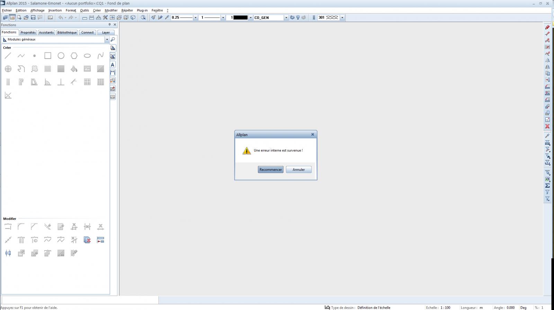Screen dimensions: 554x310
Task: Toggle the pin on the Fonctions panel
Action: click(x=109, y=25)
